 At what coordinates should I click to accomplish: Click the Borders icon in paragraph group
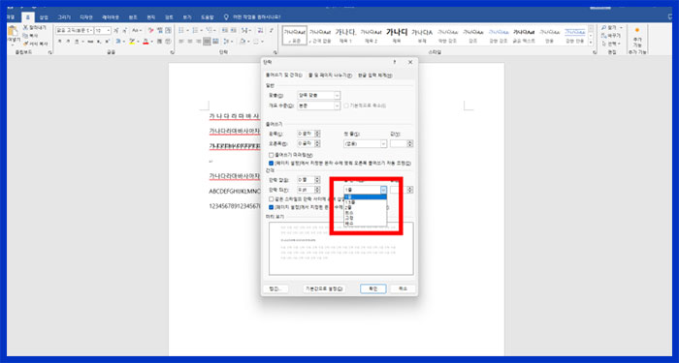[256, 42]
